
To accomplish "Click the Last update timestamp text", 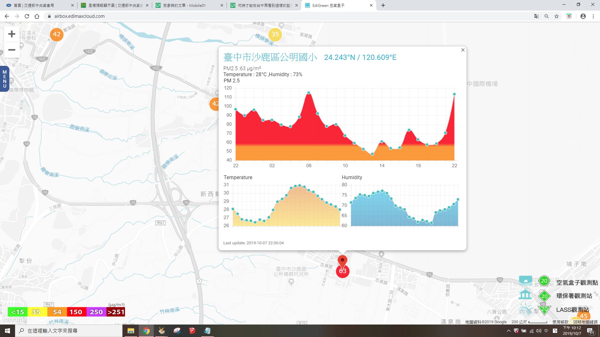I will [253, 243].
